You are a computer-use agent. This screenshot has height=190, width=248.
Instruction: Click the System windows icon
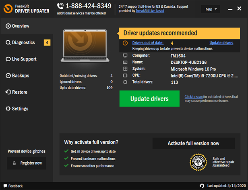(x=125, y=69)
